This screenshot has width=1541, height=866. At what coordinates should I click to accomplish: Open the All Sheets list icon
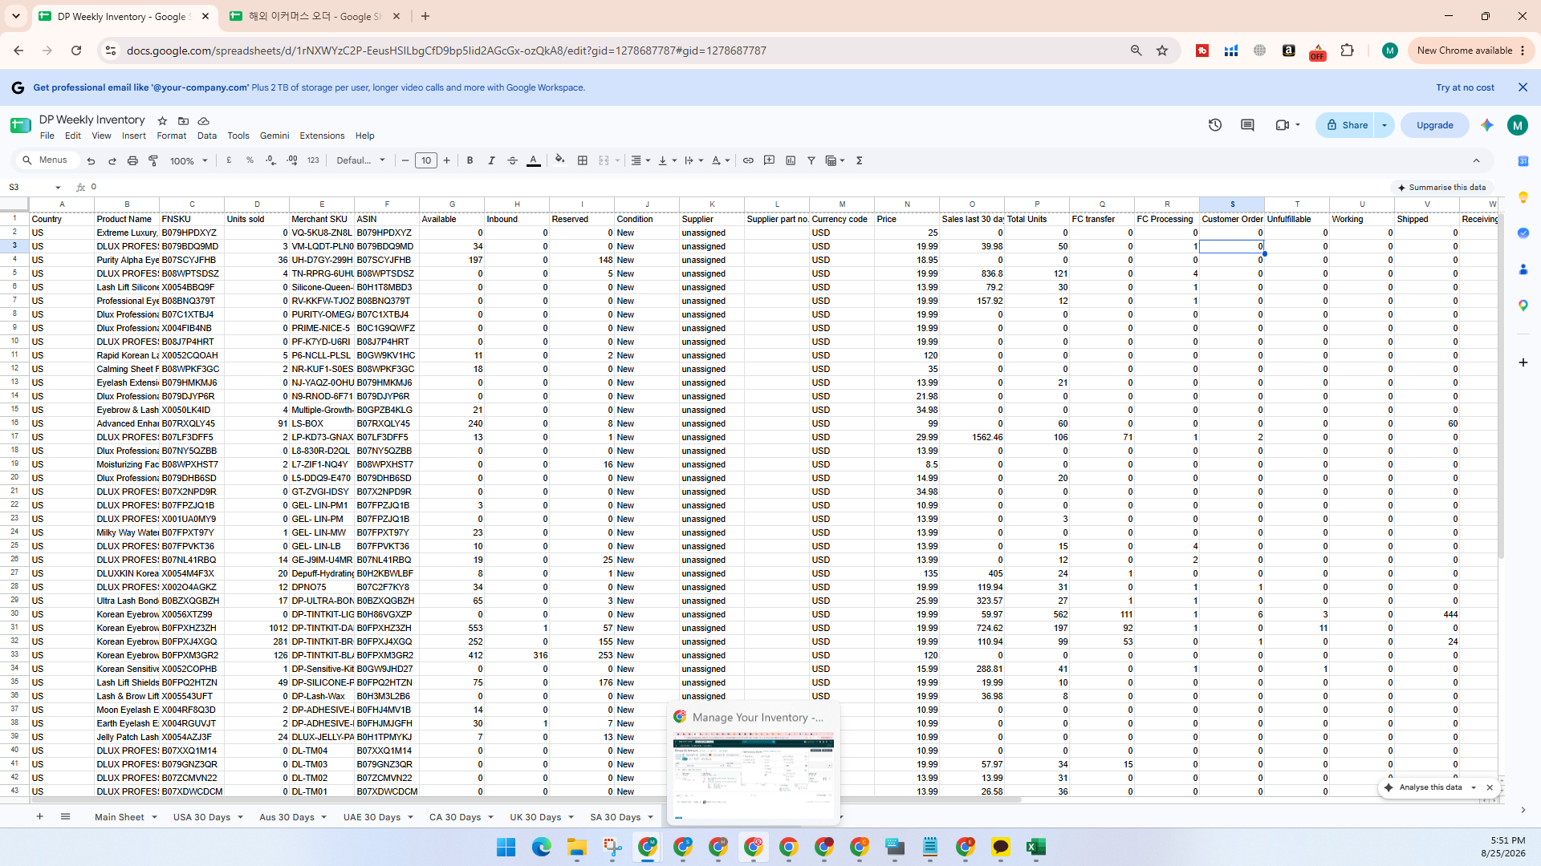pos(65,817)
